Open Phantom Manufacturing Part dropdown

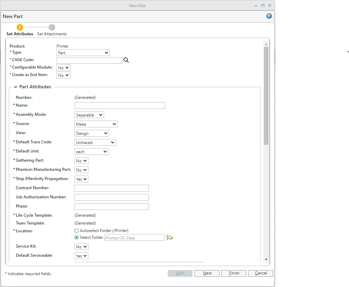[x=81, y=170]
